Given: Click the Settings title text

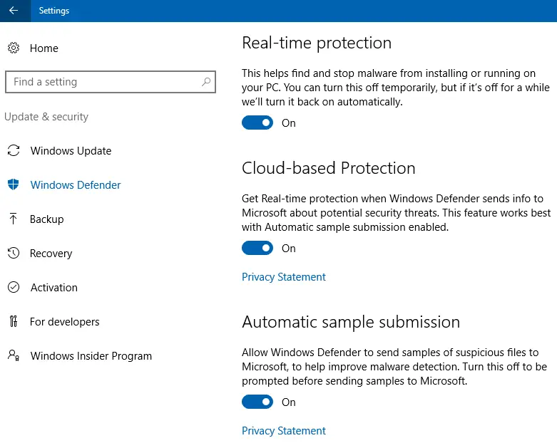Looking at the screenshot, I should point(54,11).
